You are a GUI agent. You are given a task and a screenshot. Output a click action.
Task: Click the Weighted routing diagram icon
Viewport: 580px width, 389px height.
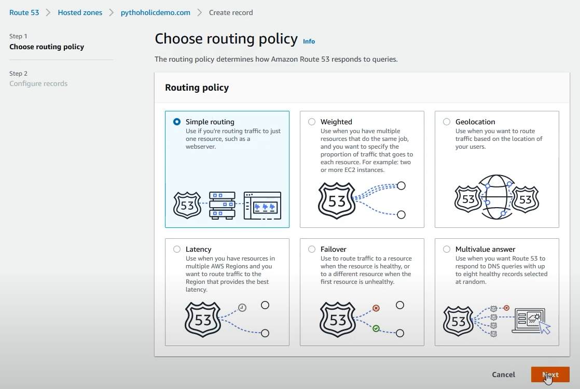click(x=362, y=200)
